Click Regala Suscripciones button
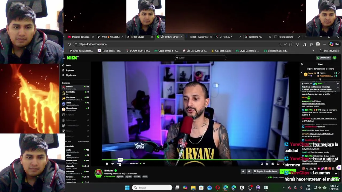342x192 pixels. [x=265, y=171]
